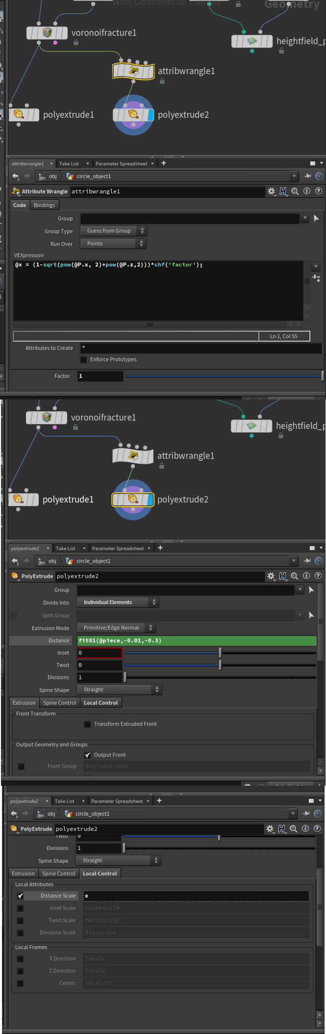This screenshot has width=326, height=1034.
Task: Click the H icon beside the attribwrangle1 name field
Action: pyautogui.click(x=283, y=191)
